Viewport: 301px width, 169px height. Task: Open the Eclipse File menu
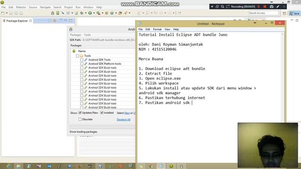(x=3, y=8)
